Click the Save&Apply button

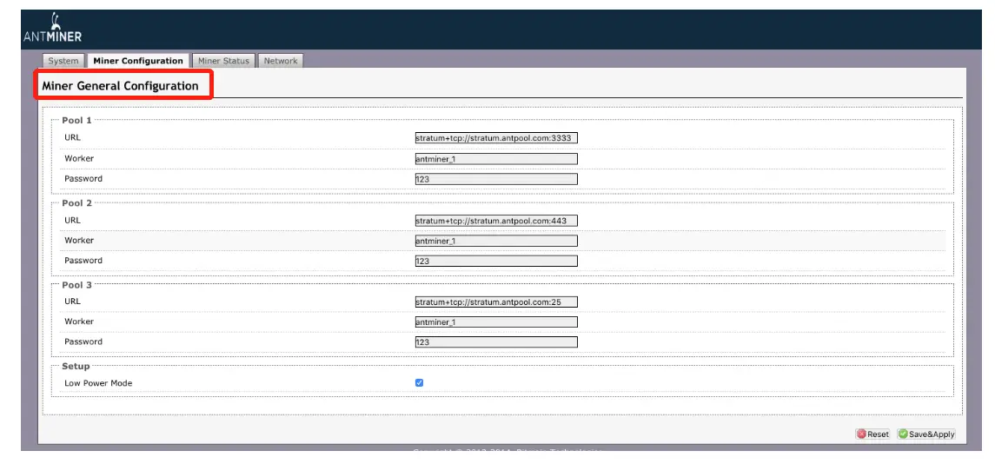pos(926,434)
